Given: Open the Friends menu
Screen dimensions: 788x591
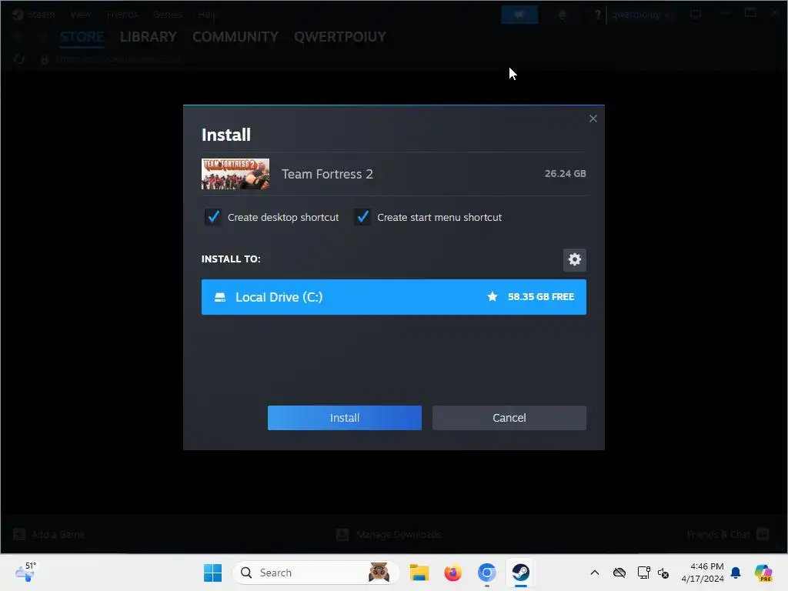Looking at the screenshot, I should 122,15.
